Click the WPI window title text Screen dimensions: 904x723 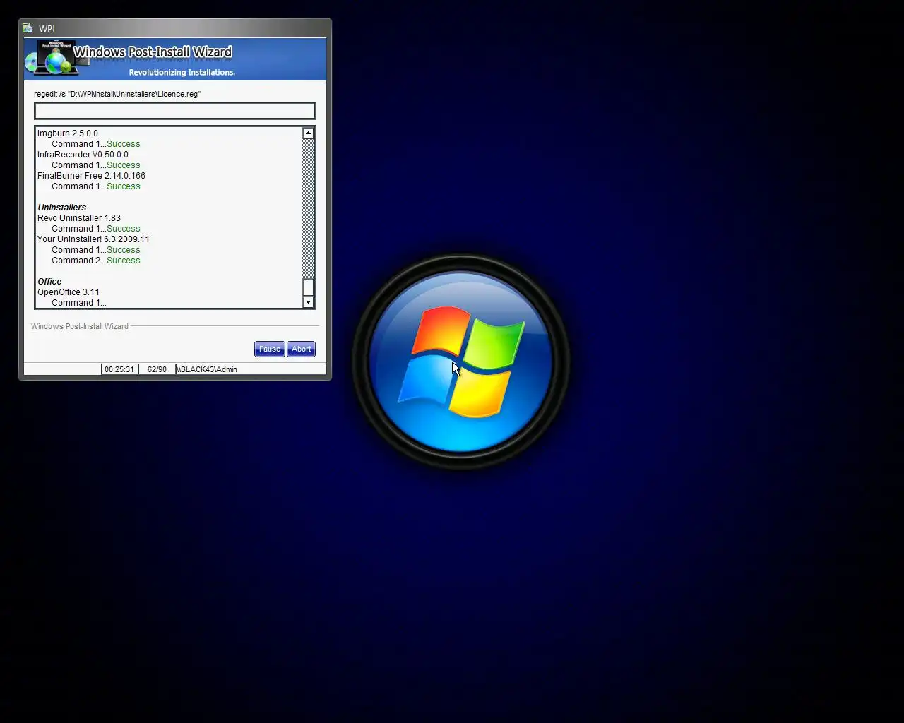tap(47, 28)
